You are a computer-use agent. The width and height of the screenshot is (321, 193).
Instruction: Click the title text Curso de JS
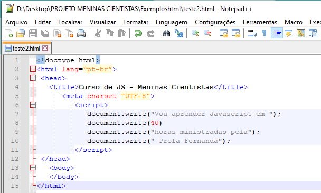click(102, 87)
